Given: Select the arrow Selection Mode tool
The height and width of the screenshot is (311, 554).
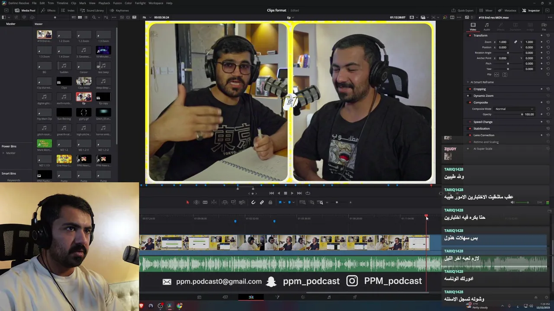Looking at the screenshot, I should 187,202.
